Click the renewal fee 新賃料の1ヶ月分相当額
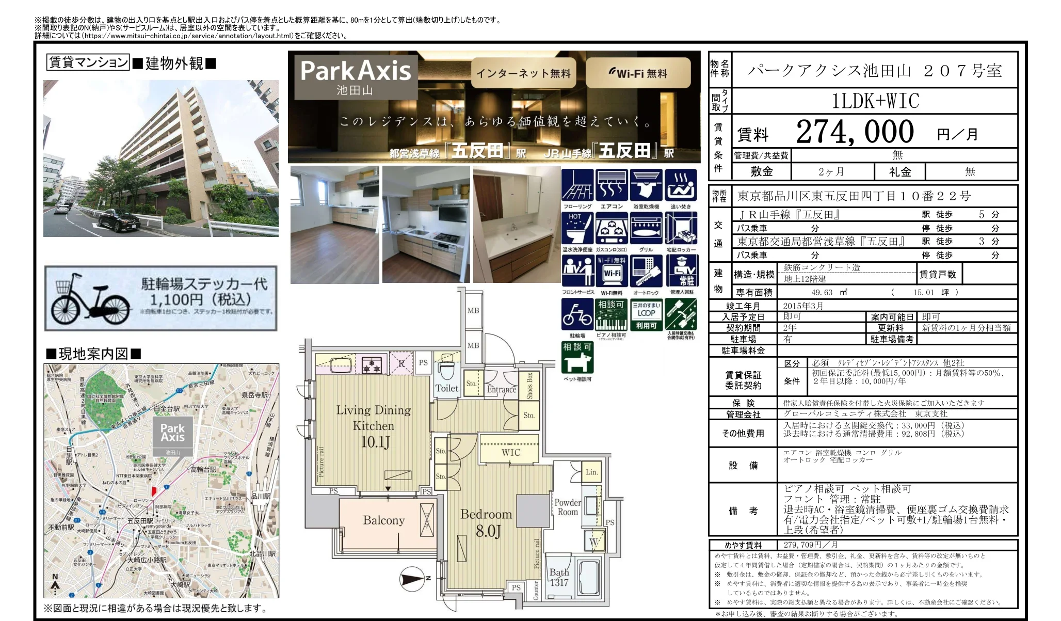The width and height of the screenshot is (1061, 621). pos(966,328)
